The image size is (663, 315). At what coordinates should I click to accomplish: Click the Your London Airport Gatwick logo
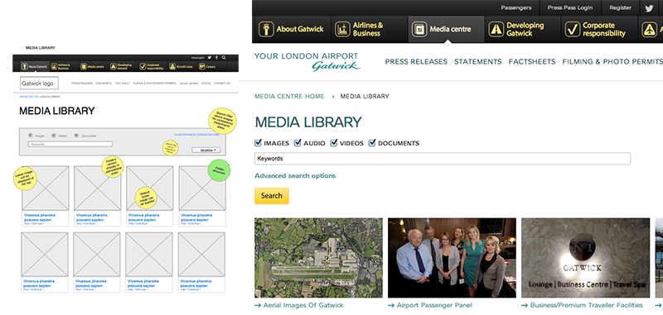pos(307,62)
